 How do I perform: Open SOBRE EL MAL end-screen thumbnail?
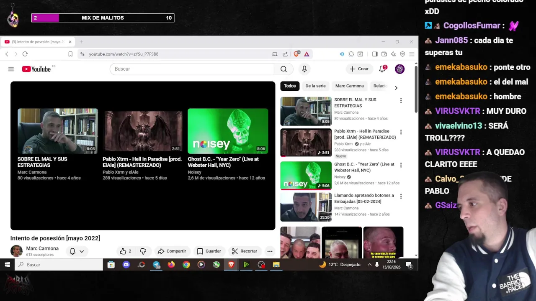(58, 131)
